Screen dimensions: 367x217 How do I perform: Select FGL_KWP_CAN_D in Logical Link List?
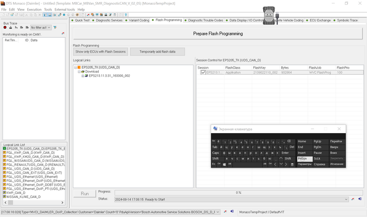(x=31, y=153)
